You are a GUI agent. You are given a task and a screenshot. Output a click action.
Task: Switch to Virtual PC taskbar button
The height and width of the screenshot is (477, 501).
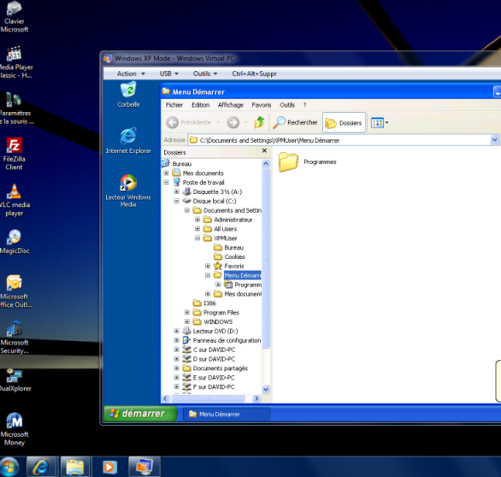click(x=144, y=467)
